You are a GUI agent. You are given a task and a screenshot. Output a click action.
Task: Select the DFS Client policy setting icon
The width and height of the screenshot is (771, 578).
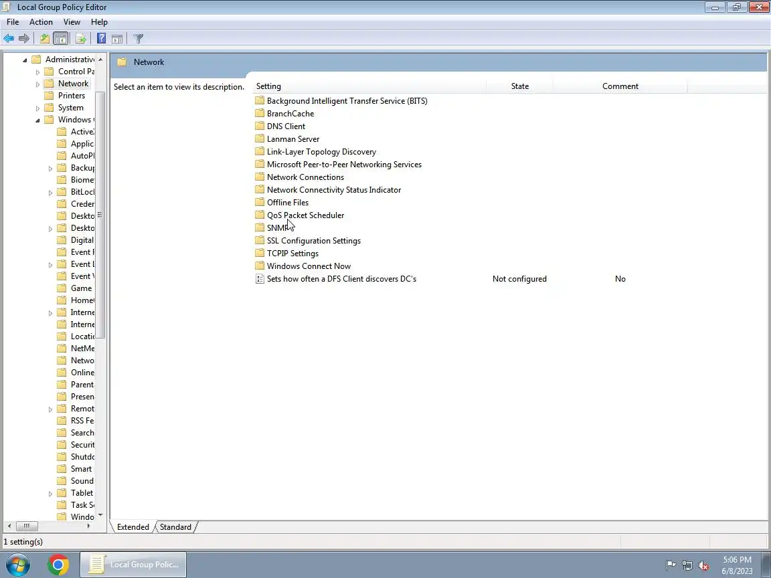[260, 279]
